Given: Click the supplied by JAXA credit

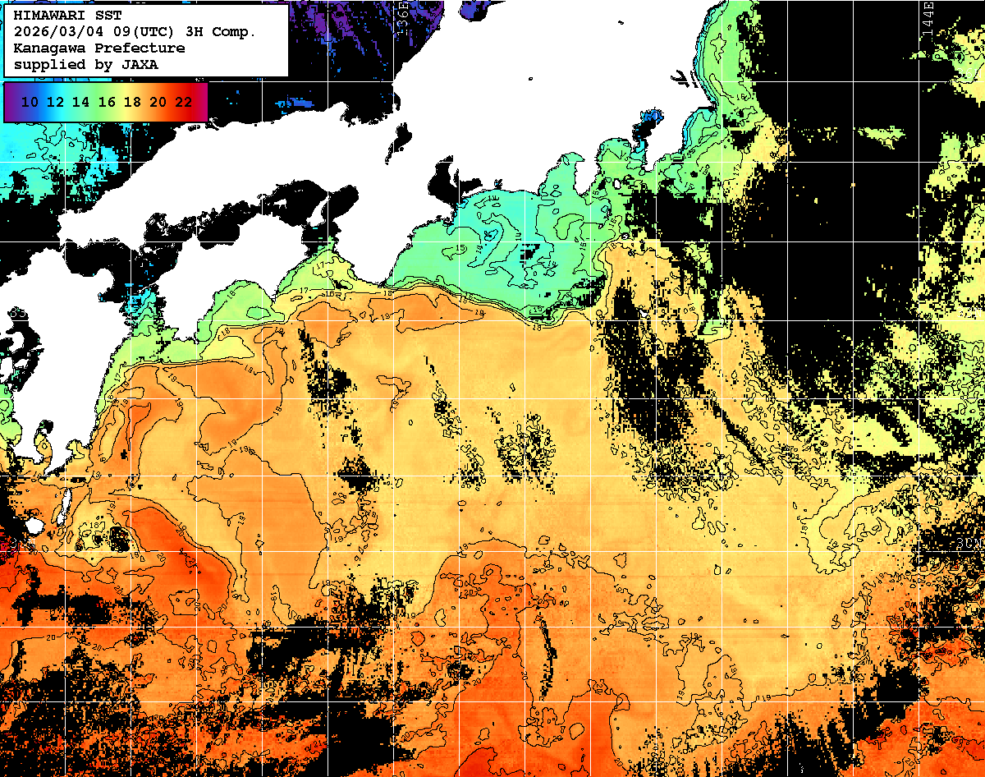Looking at the screenshot, I should pyautogui.click(x=86, y=64).
